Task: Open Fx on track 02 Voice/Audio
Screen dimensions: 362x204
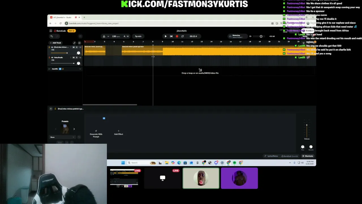Action: [53, 60]
